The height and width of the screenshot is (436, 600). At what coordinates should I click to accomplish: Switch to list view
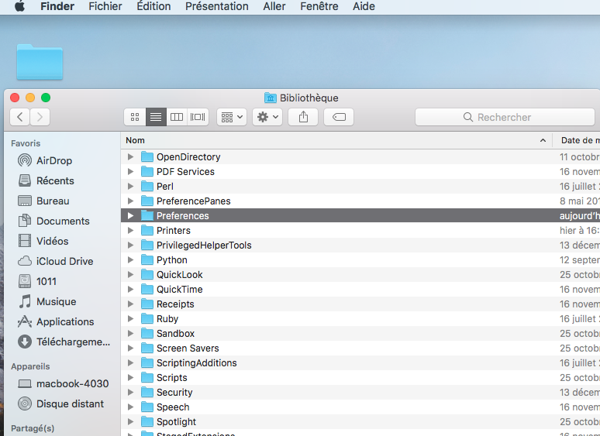coord(156,117)
